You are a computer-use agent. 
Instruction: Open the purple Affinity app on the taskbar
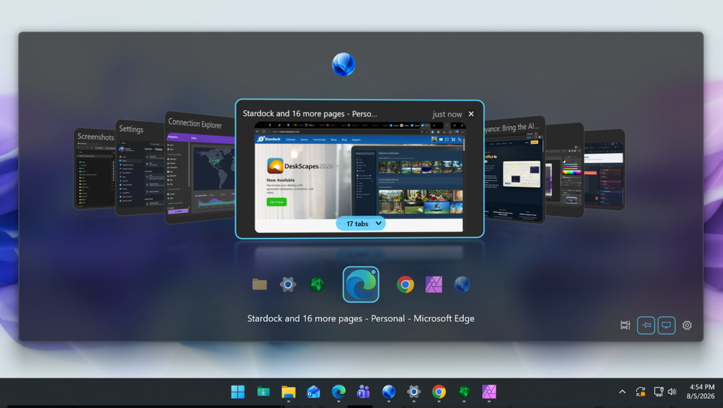(489, 392)
